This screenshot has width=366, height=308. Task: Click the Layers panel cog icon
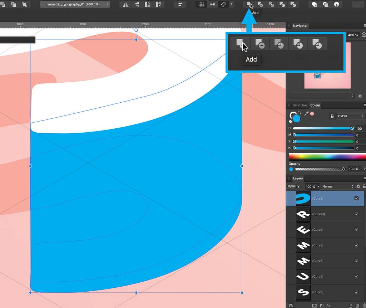coord(358,186)
